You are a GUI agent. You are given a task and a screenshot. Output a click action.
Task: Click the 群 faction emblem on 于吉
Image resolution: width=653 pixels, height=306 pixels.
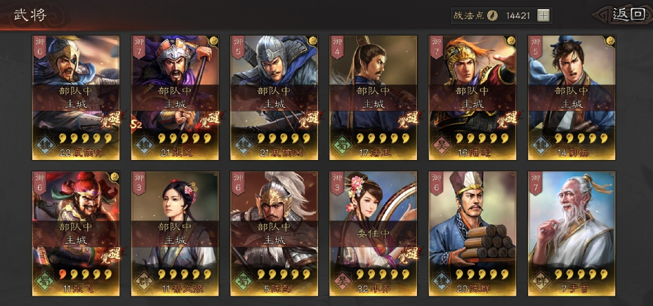541,281
